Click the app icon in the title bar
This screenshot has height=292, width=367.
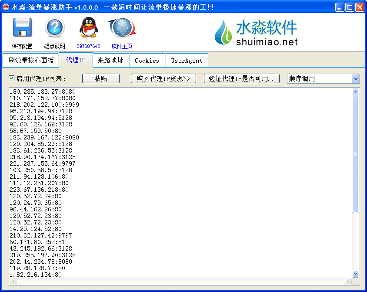pyautogui.click(x=6, y=7)
